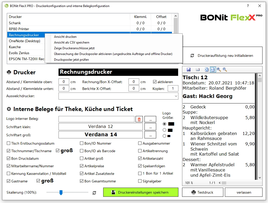The image size is (268, 203).
Task: Click the fit whole page icon in preview
Action: tap(207, 70)
